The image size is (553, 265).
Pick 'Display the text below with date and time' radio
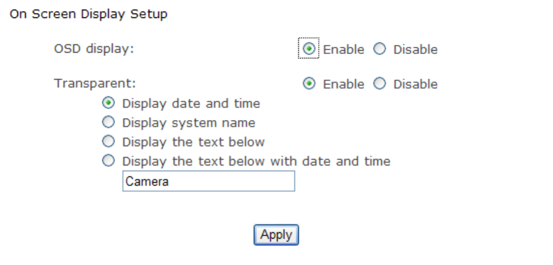[109, 161]
